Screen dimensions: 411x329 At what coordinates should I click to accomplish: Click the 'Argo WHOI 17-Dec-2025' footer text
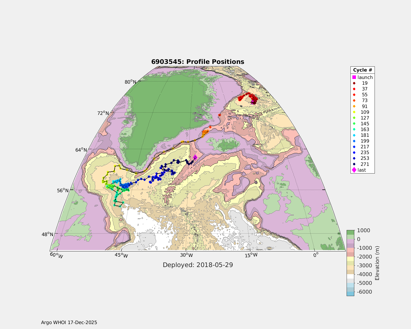pyautogui.click(x=69, y=322)
